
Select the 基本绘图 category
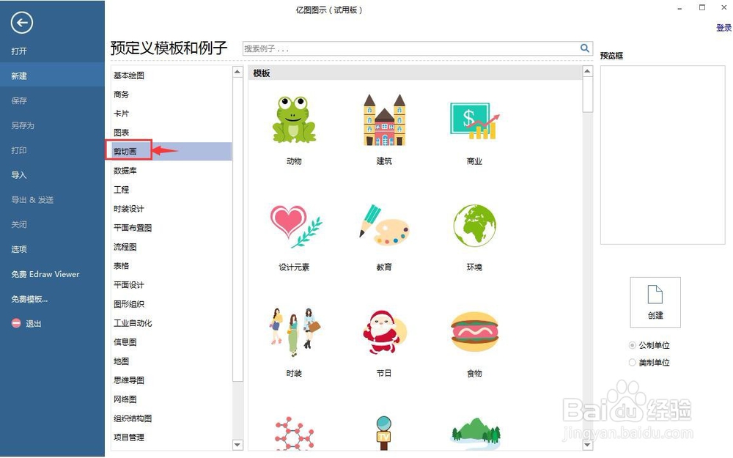(129, 75)
